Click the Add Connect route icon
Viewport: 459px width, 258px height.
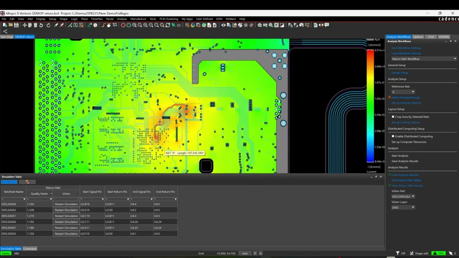103,25
